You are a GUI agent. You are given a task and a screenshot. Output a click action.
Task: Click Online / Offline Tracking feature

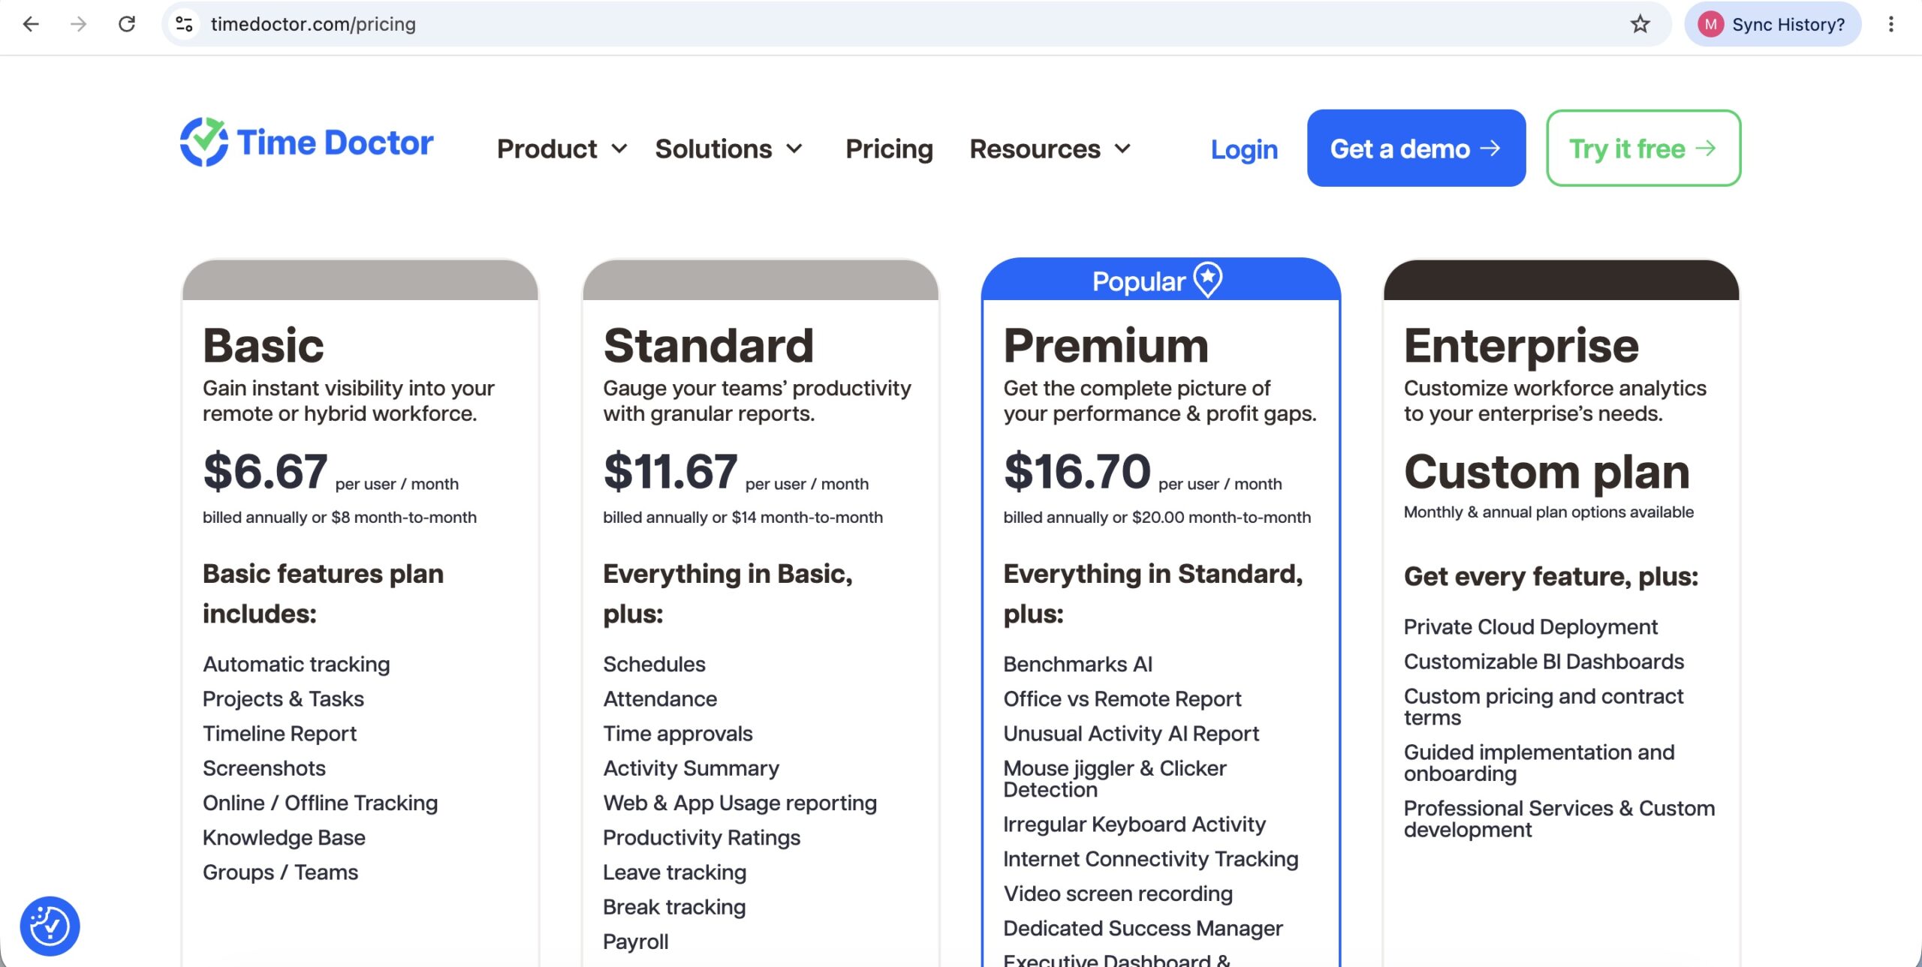[x=320, y=803]
